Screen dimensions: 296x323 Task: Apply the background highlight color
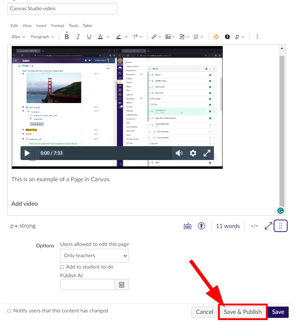[118, 37]
